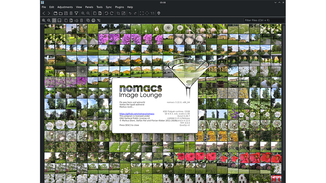326x183 pixels.
Task: Toggle full screen frame icon
Action: 142,13
